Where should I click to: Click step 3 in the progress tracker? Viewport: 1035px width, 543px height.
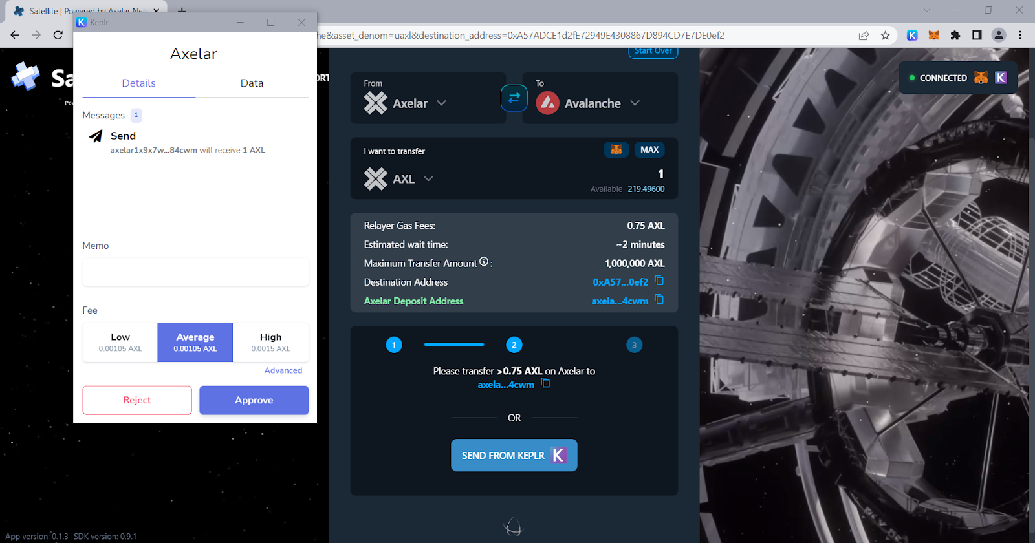pyautogui.click(x=634, y=345)
